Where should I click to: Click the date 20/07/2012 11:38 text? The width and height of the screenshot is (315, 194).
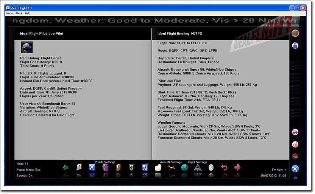click(273, 175)
